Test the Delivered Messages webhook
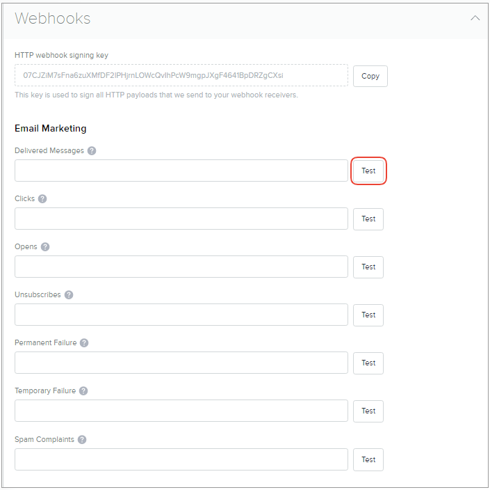490x490 pixels. (368, 171)
